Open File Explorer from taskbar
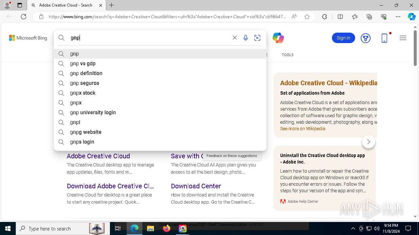The height and width of the screenshot is (235, 419). coord(150,228)
